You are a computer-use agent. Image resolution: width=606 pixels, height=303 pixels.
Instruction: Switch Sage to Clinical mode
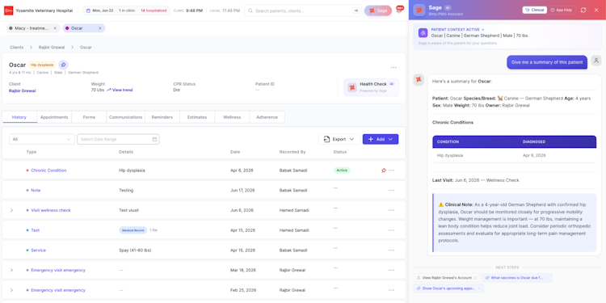535,10
